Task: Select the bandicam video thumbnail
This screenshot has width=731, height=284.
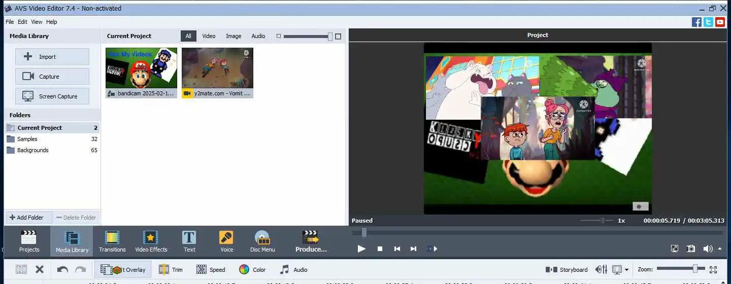Action: click(141, 73)
